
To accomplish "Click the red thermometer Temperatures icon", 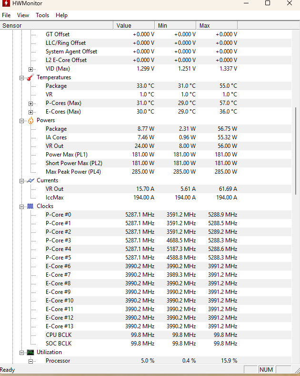I will (30, 77).
